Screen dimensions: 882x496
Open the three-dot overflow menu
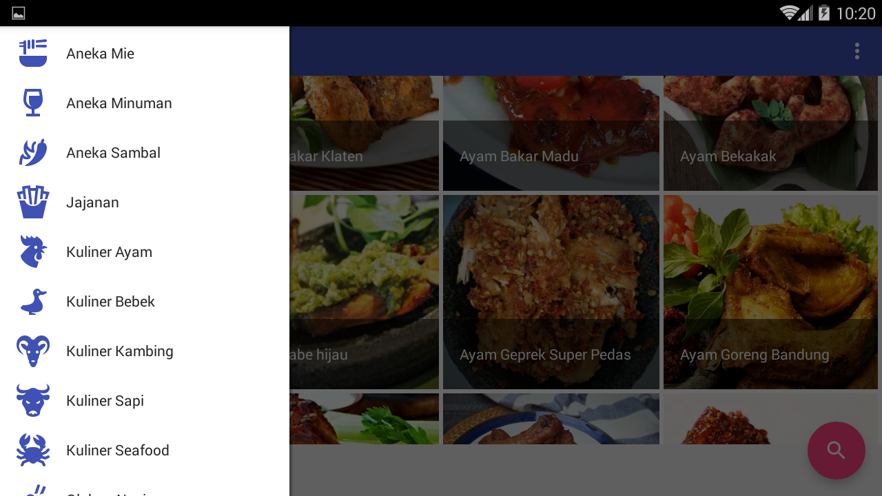pyautogui.click(x=857, y=51)
